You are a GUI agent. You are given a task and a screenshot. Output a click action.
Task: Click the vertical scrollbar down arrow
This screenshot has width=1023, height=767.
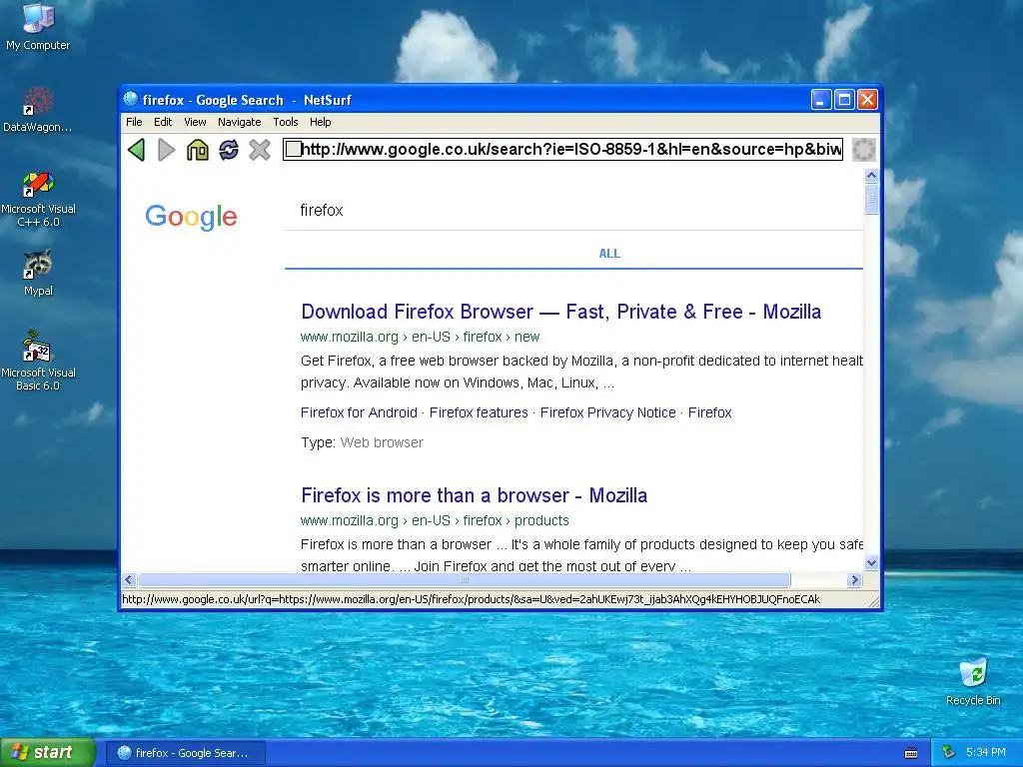click(x=871, y=563)
